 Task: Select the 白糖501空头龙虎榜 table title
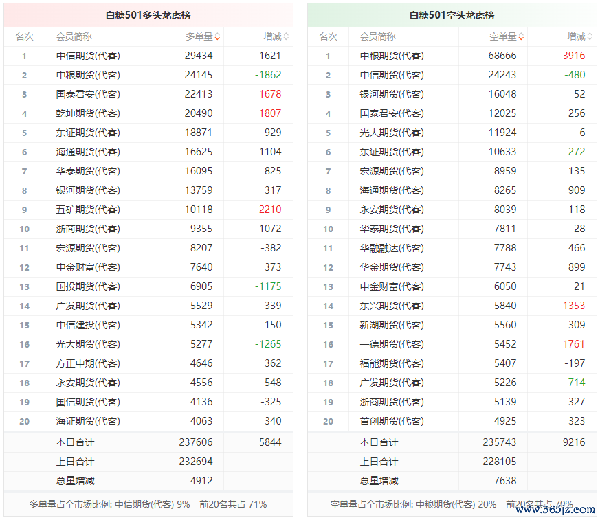pyautogui.click(x=452, y=14)
